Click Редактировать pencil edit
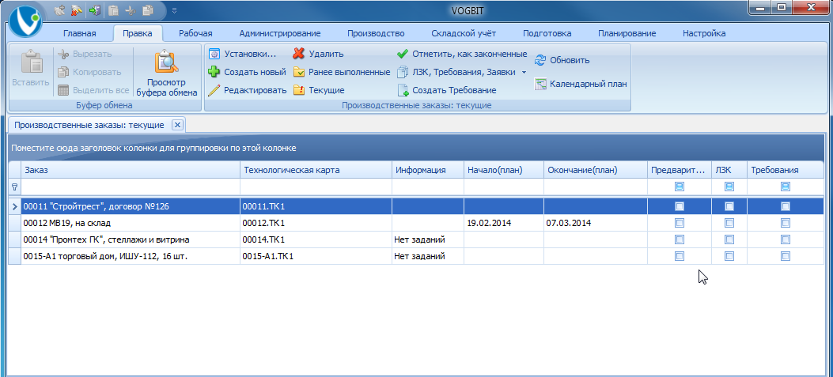 248,90
